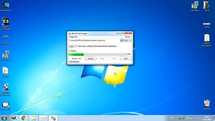Select the Корзина recycle bin icon
Image resolution: width=215 pixels, height=121 pixels.
(207, 105)
